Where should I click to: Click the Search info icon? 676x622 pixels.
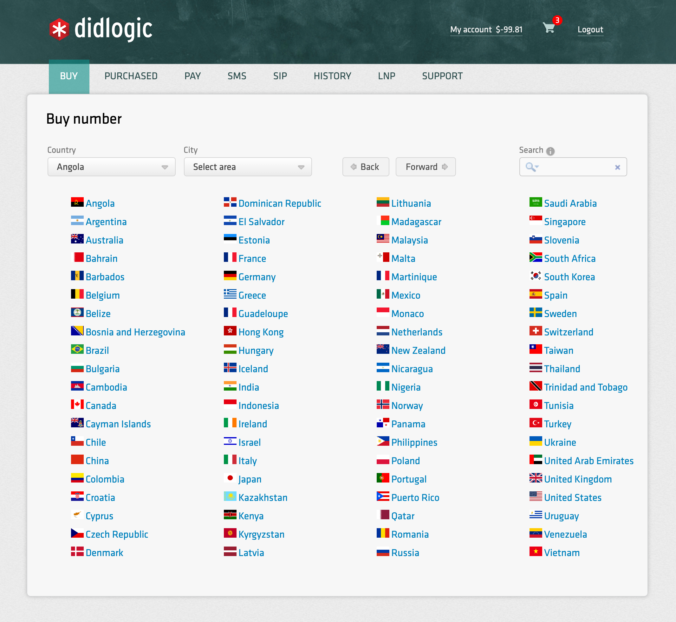tap(550, 151)
